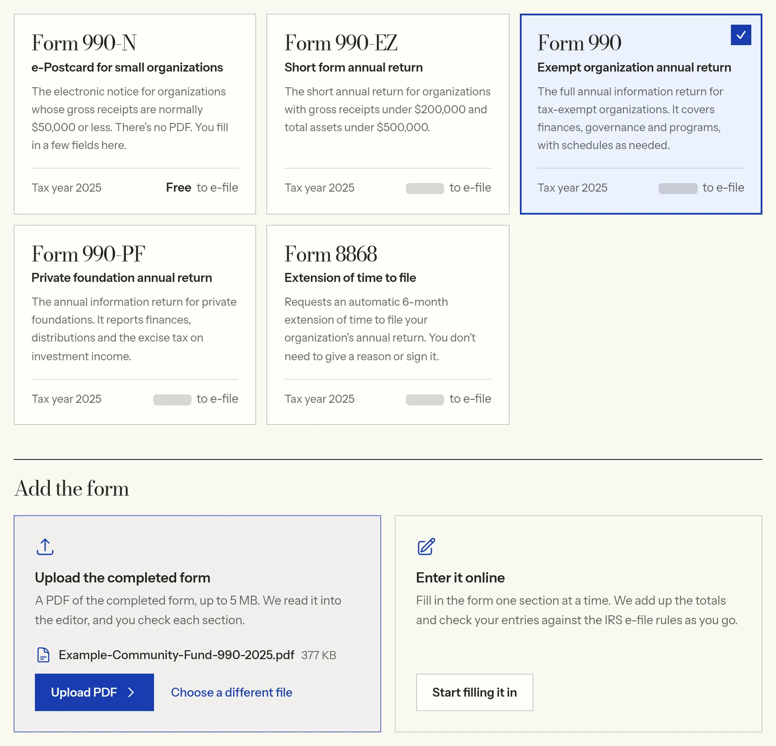Click the pencil edit icon above Enter it online
Viewport: 776px width, 746px height.
pyautogui.click(x=426, y=547)
